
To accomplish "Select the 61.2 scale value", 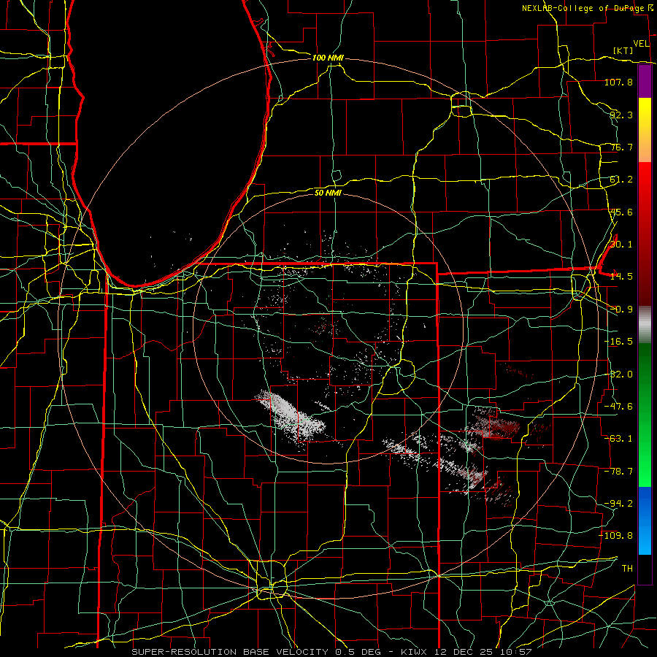I will (x=621, y=180).
